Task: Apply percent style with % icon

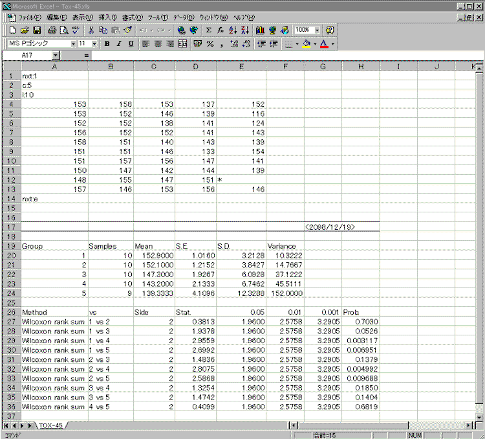Action: pyautogui.click(x=210, y=44)
